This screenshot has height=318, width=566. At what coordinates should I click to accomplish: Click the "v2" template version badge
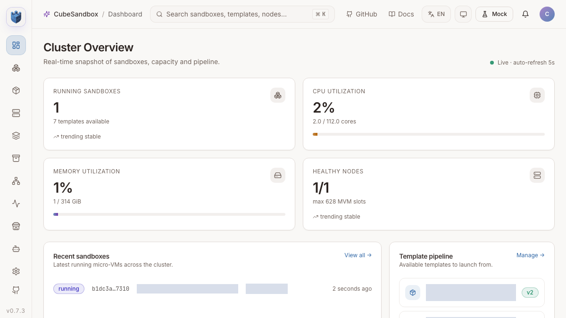point(530,293)
